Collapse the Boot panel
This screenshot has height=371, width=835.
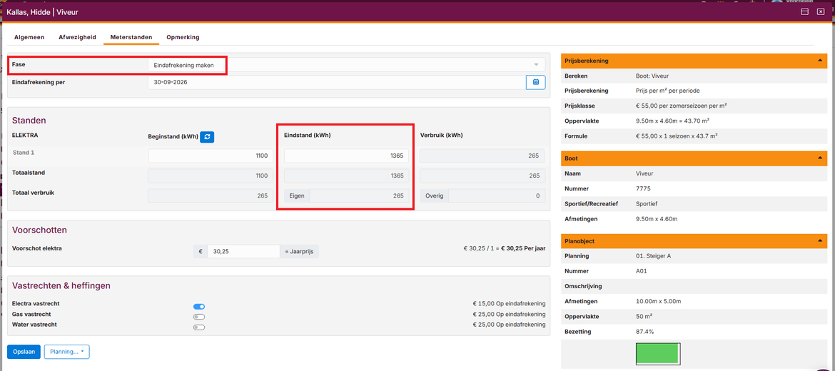click(x=819, y=158)
